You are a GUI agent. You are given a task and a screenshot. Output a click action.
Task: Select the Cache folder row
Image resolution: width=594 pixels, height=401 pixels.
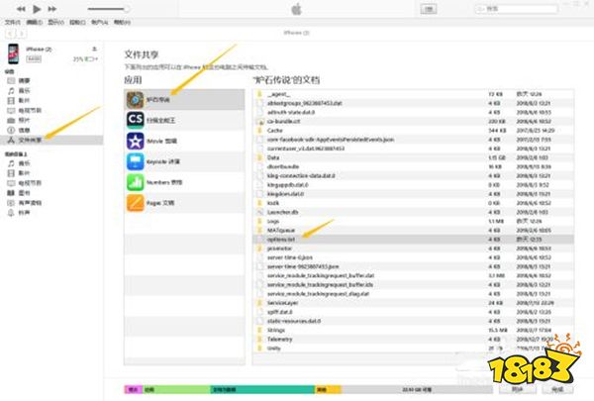(x=413, y=131)
